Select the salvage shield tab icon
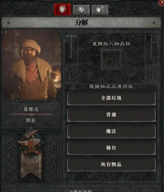The height and width of the screenshot is (192, 164). (63, 10)
